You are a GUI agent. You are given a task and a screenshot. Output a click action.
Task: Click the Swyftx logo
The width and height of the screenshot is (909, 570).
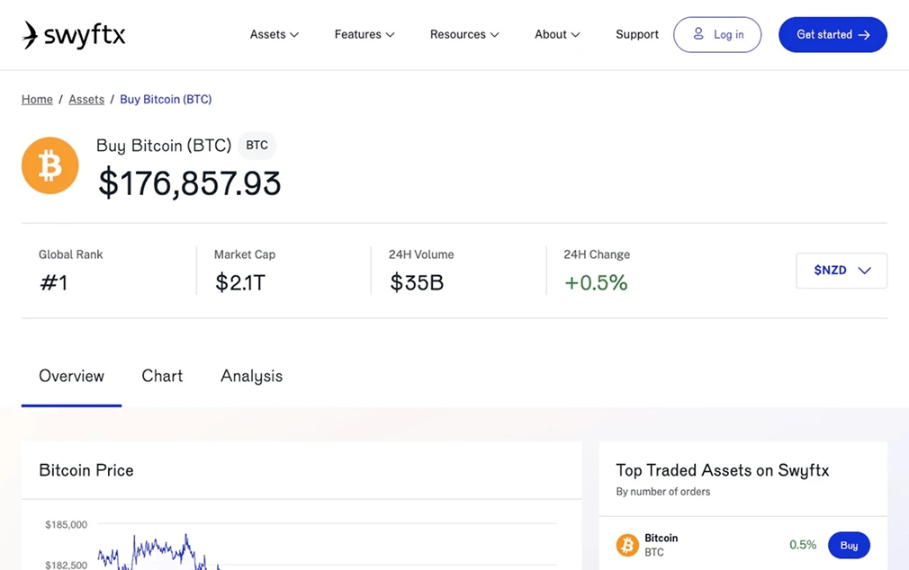coord(73,35)
